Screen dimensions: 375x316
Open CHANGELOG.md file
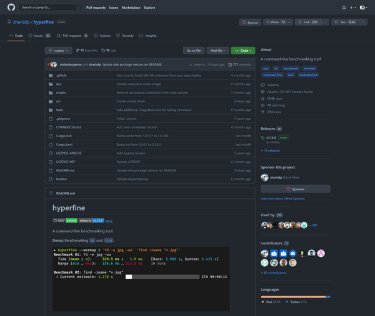point(68,127)
